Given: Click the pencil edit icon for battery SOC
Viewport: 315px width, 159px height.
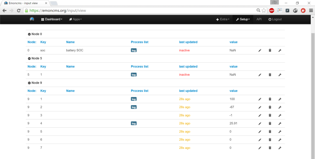Looking at the screenshot, I should [x=260, y=50].
